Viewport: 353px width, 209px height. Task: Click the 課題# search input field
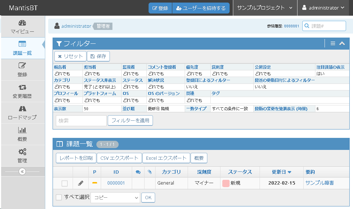coord(324,26)
